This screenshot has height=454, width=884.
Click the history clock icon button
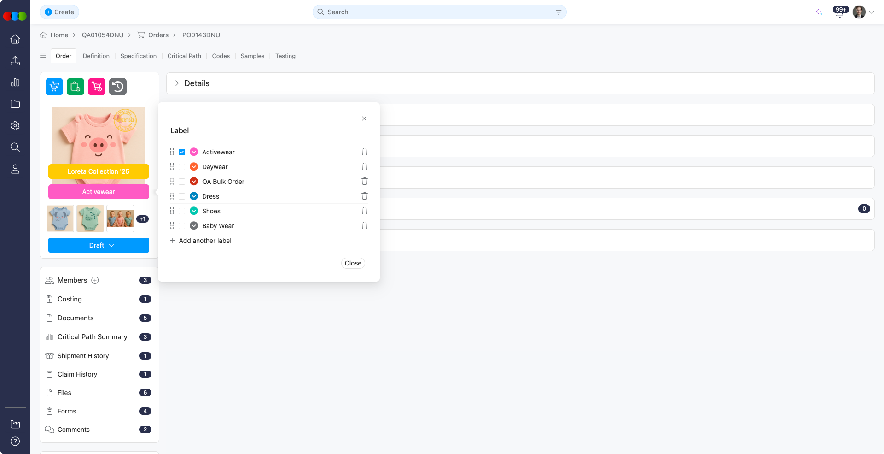click(118, 87)
